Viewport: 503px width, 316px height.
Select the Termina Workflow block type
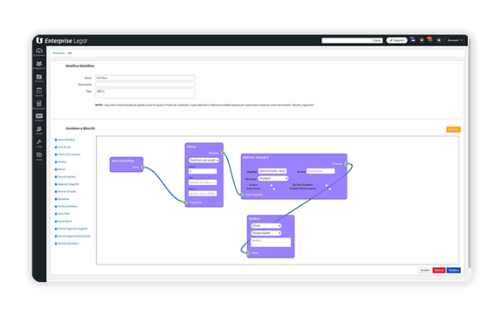click(x=67, y=244)
